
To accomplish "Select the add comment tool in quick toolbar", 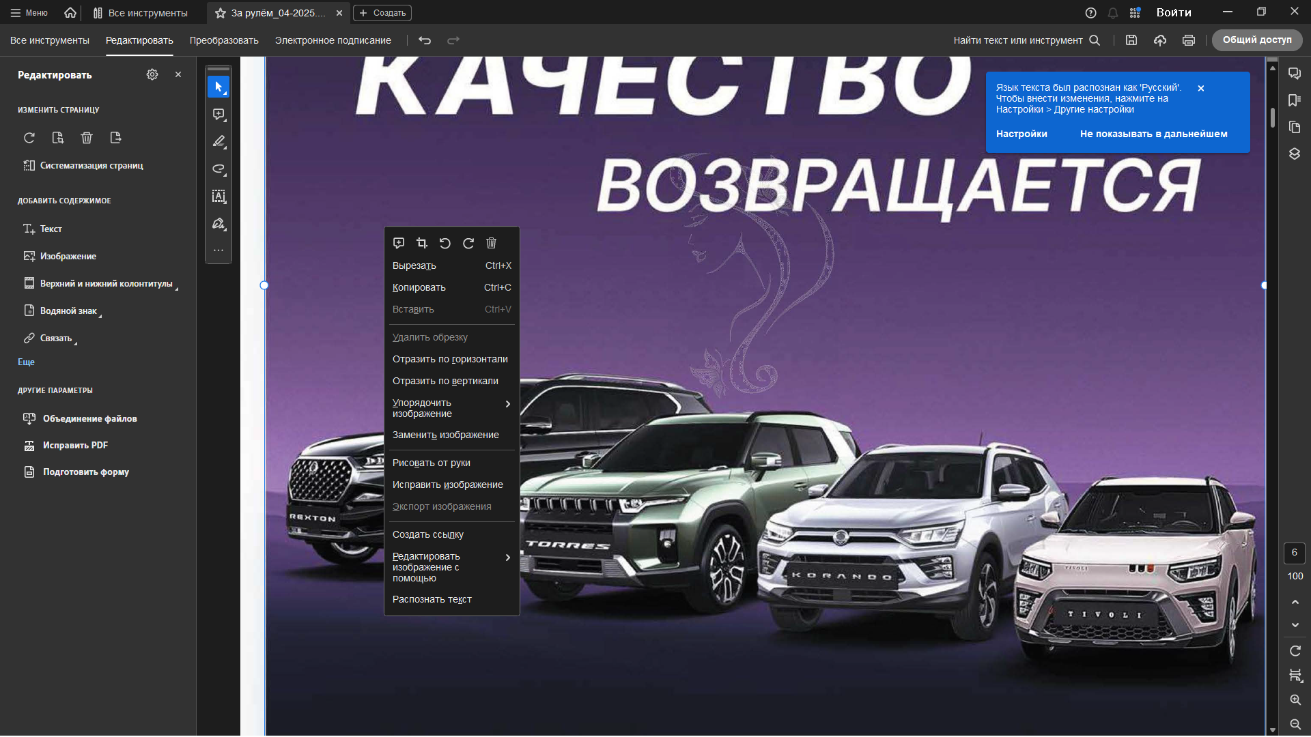I will [x=218, y=115].
